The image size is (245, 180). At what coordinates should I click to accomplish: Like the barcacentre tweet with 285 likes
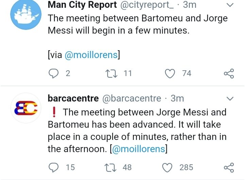coord(167,167)
